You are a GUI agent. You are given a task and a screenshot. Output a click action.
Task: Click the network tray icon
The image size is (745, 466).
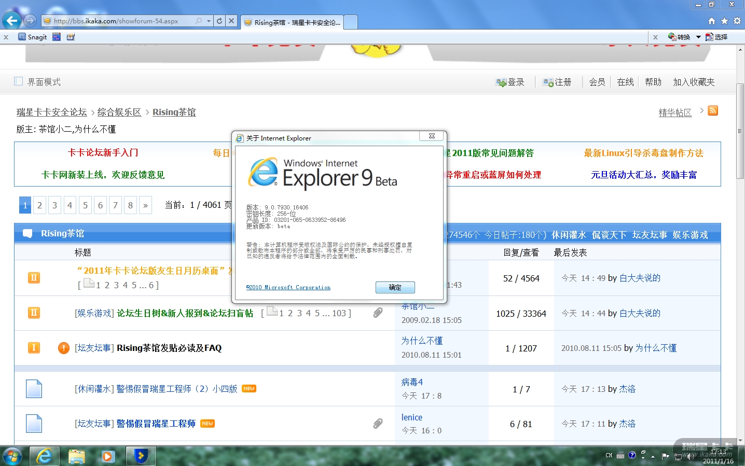pos(678,456)
